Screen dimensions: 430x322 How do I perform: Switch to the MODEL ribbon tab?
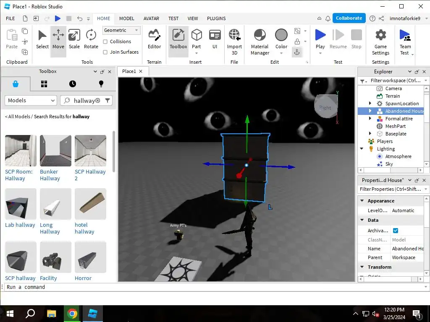pyautogui.click(x=127, y=18)
